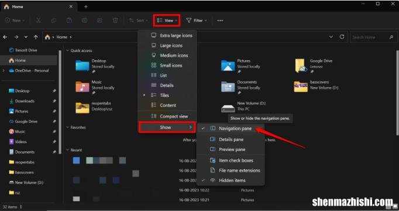Go forward with the right arrow
The height and width of the screenshot is (211, 399).
click(16, 37)
